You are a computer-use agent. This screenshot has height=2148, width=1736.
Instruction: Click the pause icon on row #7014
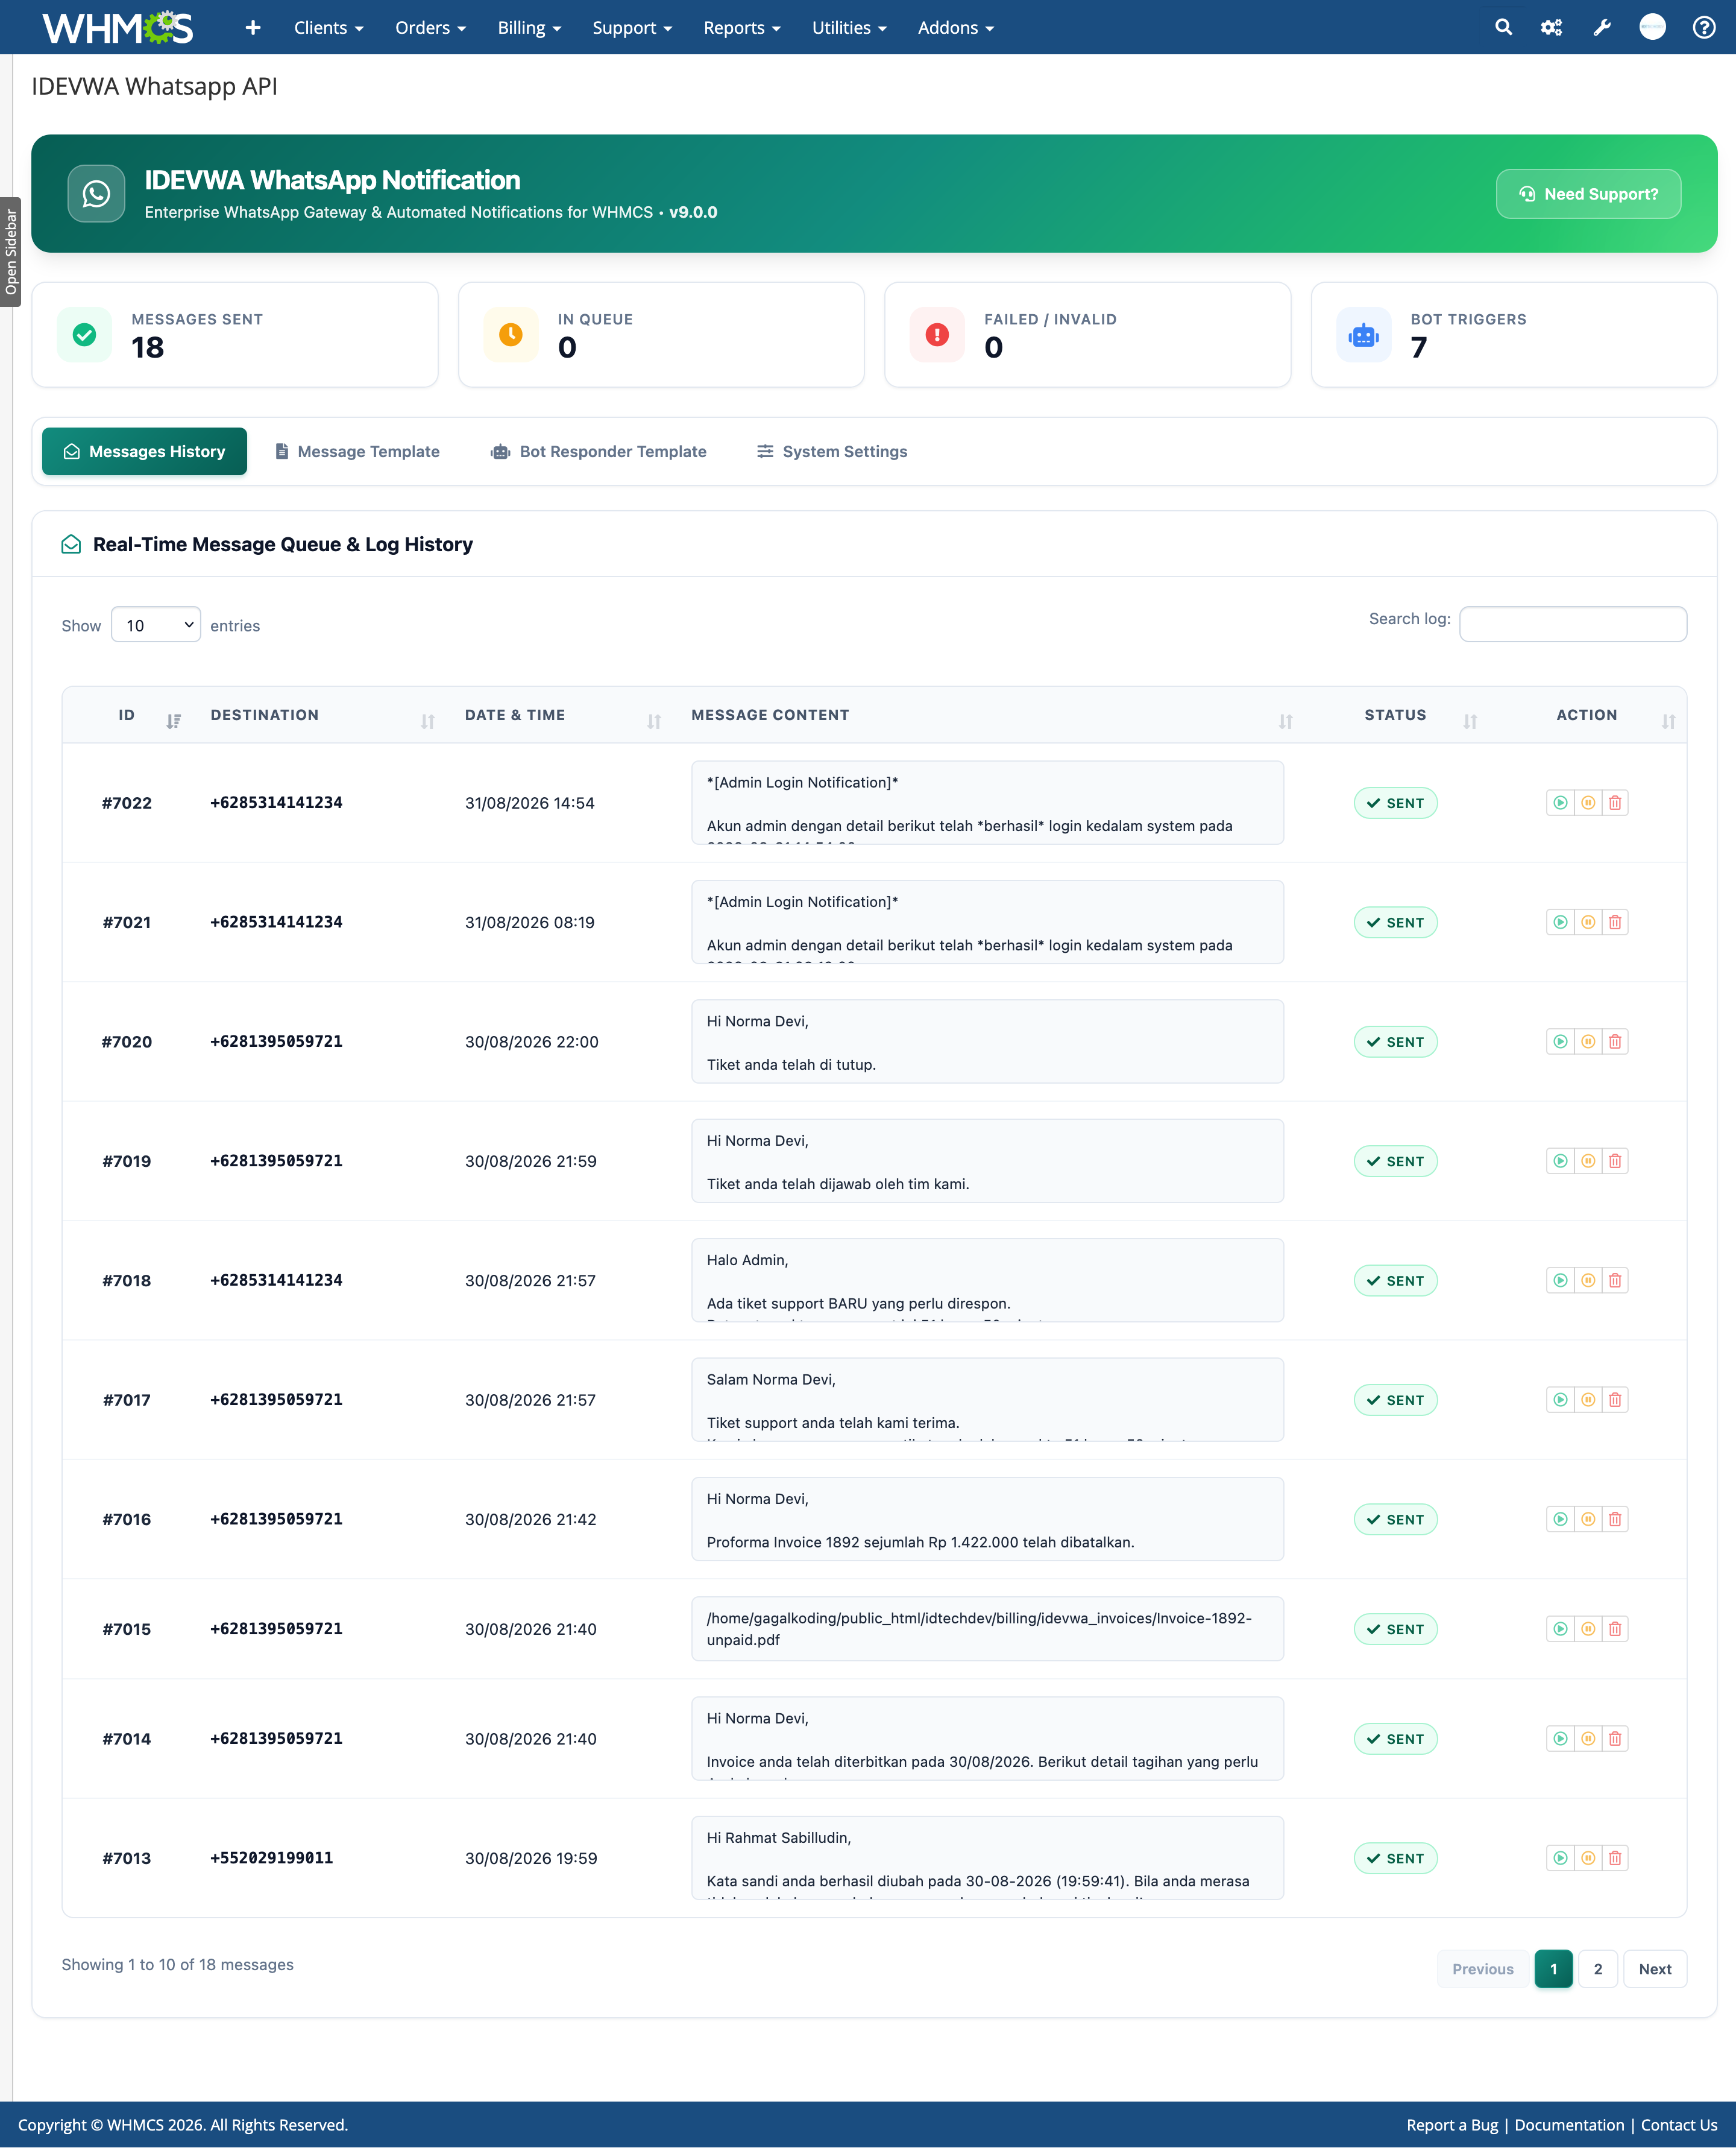(x=1588, y=1739)
